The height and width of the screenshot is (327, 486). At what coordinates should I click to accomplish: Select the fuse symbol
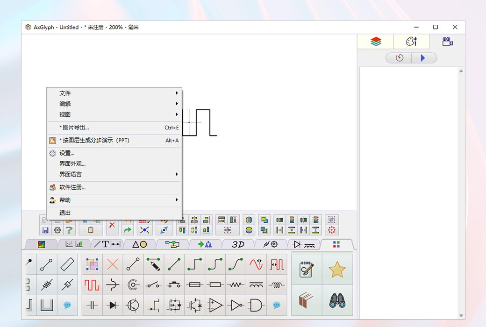click(194, 285)
